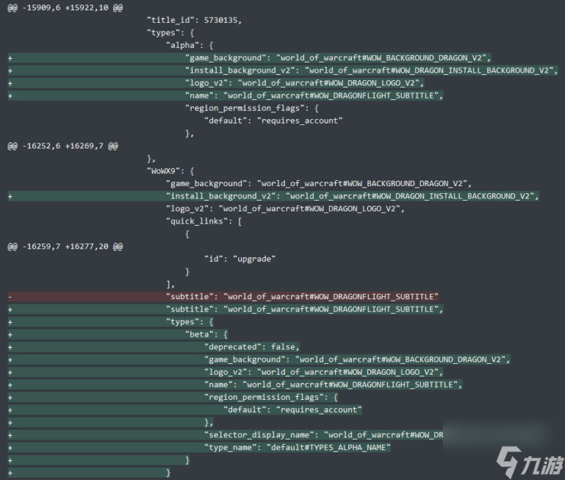The width and height of the screenshot is (565, 480).
Task: Click added "install_background_v2" line under alpha
Action: [x=283, y=70]
